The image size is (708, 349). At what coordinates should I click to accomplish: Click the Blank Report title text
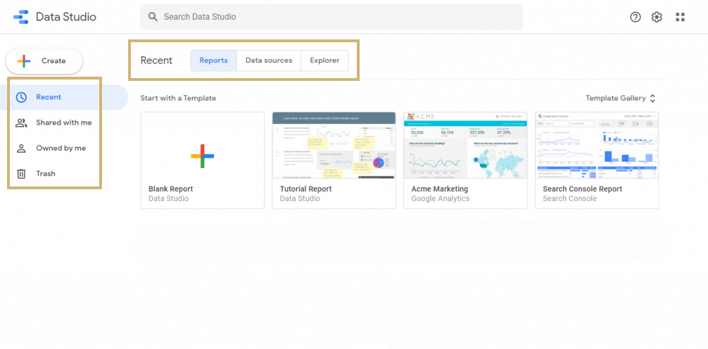pyautogui.click(x=171, y=189)
